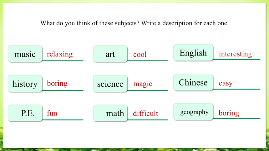
Task: Select the Chinese subject box
Action: pos(193,82)
